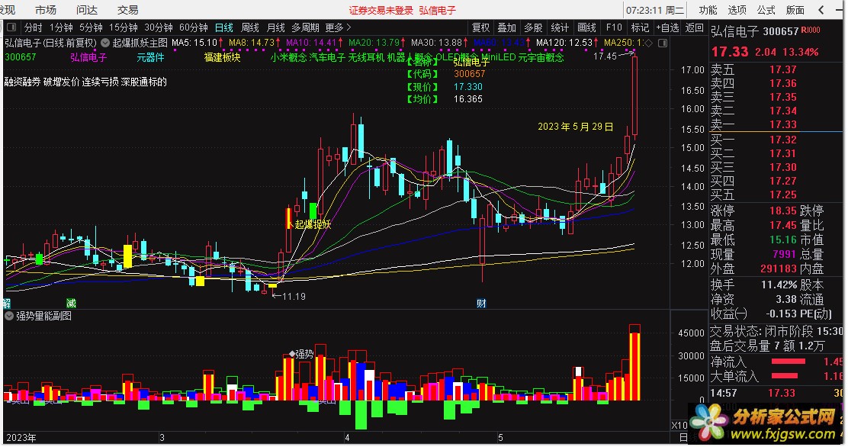Open the 多周期 multi-period view
This screenshot has width=848, height=447.
tap(306, 27)
